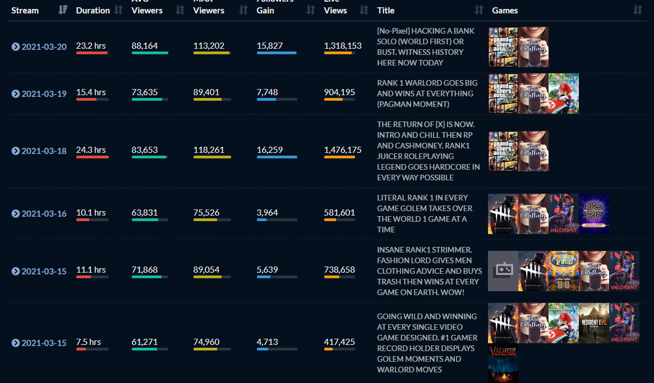Select Resident Evil Village game thumbnail

pos(593,323)
